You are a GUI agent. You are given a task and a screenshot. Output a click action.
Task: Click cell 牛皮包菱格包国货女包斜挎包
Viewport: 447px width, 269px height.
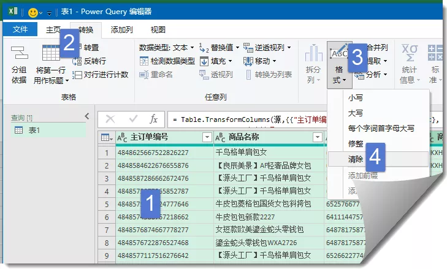[269, 204]
